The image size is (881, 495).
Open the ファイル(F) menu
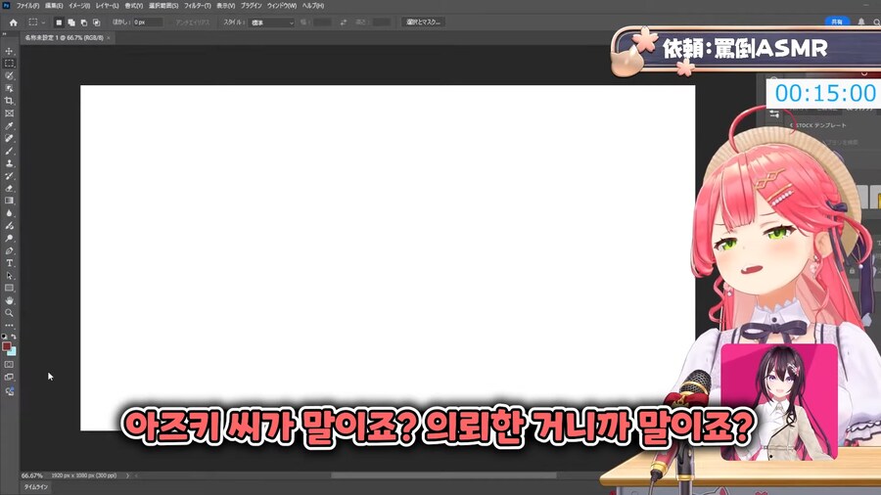pyautogui.click(x=27, y=6)
